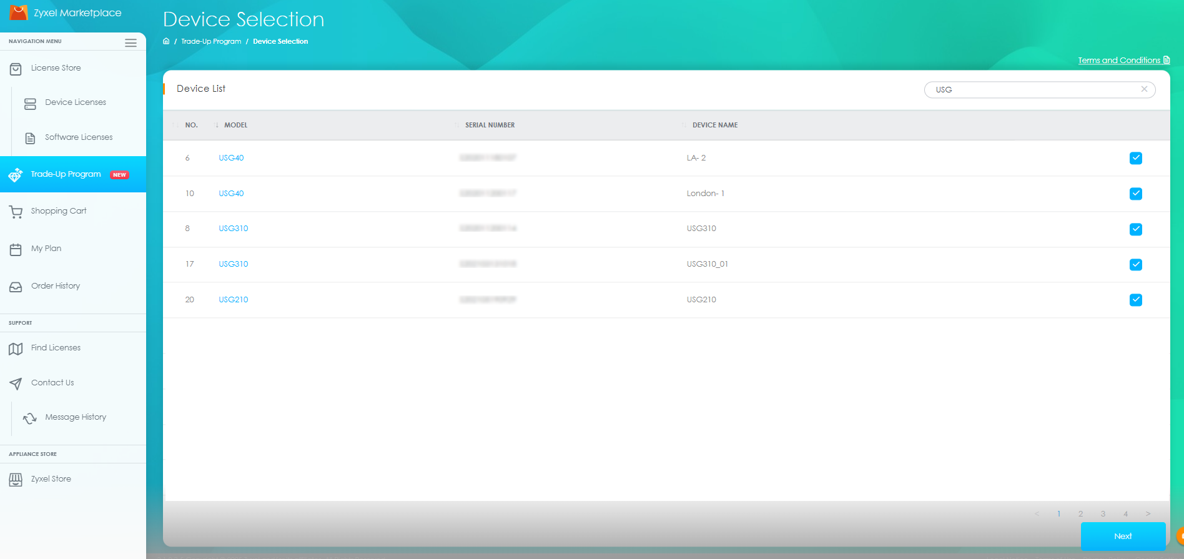Click the Software Licenses document icon

click(30, 139)
